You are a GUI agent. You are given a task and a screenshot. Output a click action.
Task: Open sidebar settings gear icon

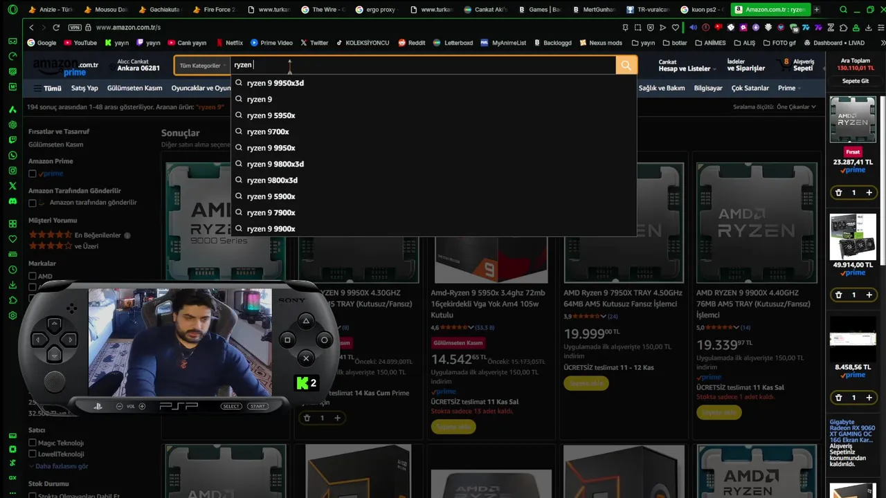click(x=12, y=315)
